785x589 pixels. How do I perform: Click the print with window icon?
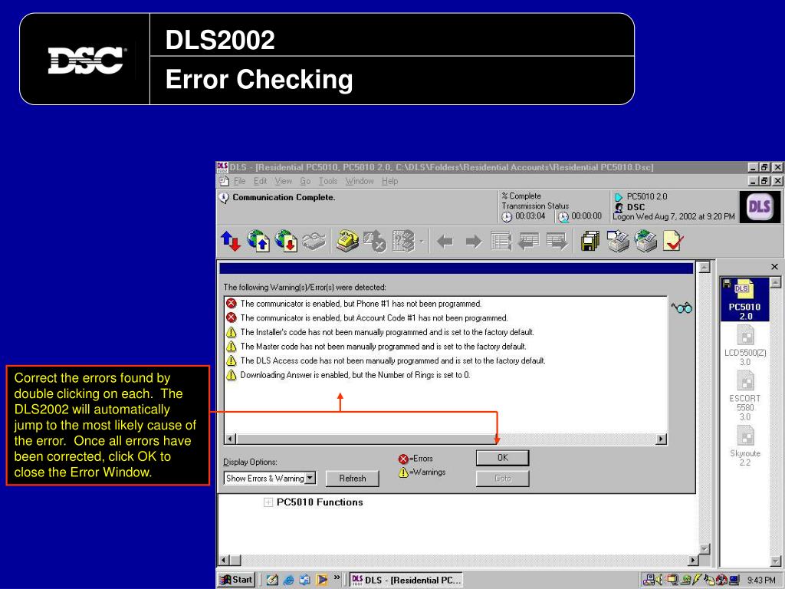coord(618,241)
